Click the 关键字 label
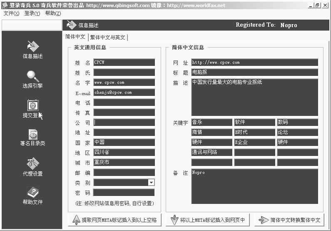Image resolution: width=331 pixels, height=231 pixels. pyautogui.click(x=180, y=123)
